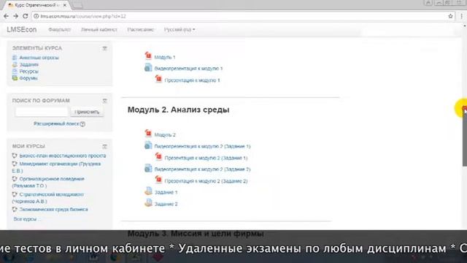467x263 pixels.
Task: Click PDF icon of Презентация к модулю 2 (Задание 2)
Action: (158, 180)
